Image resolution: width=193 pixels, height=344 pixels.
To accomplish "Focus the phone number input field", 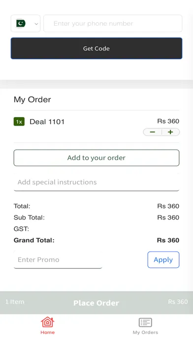I will click(x=113, y=23).
